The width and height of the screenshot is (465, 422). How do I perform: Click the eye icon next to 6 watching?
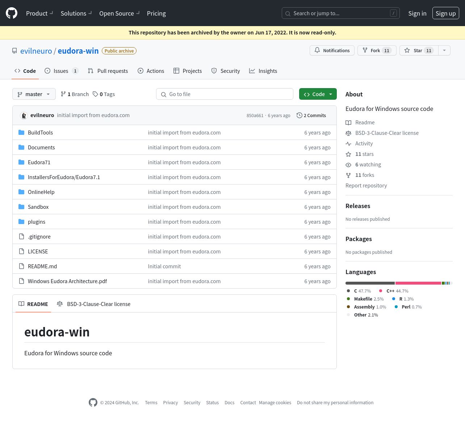tap(348, 165)
